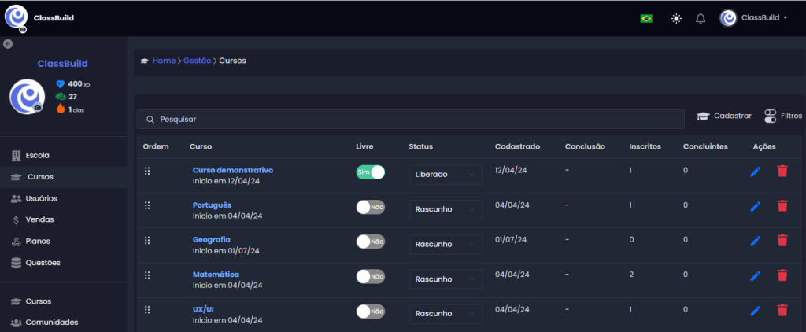Screen dimensions: 806x332
Task: Click the green coins icon showing 27
Action: point(61,96)
